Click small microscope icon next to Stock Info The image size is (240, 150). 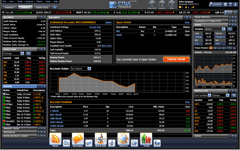click(112, 143)
